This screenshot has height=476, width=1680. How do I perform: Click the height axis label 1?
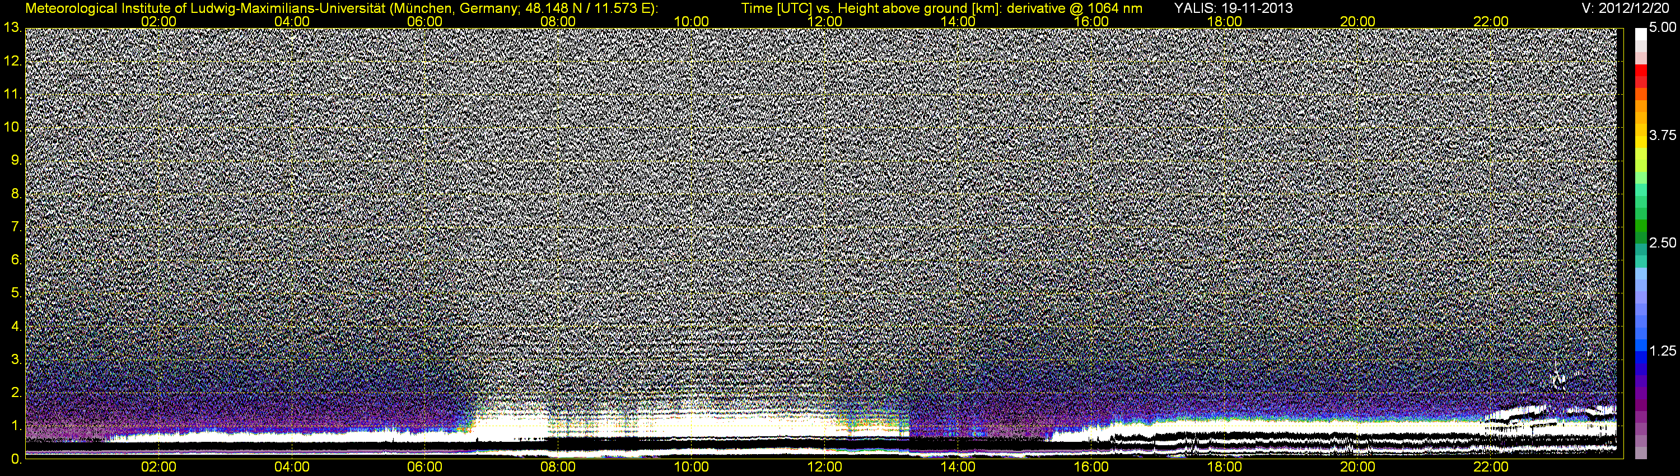pyautogui.click(x=16, y=426)
